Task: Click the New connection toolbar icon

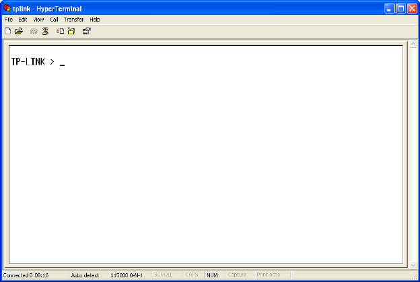Action: (8, 32)
